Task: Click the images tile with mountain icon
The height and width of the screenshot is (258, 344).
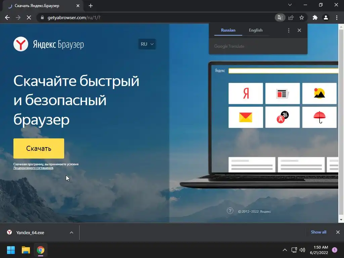Action: click(319, 93)
